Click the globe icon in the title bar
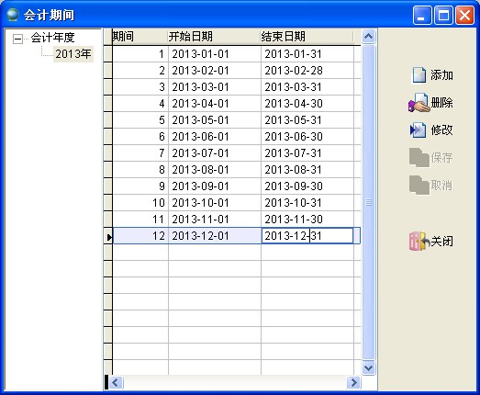The width and height of the screenshot is (480, 395). click(x=13, y=15)
